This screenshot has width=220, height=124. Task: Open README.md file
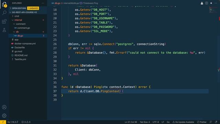[x=21, y=55]
